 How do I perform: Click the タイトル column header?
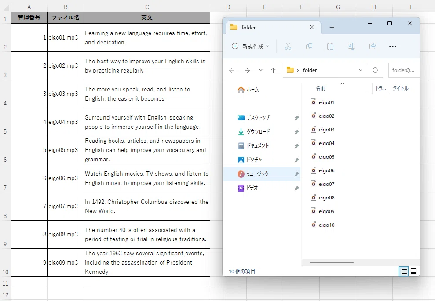pos(400,88)
